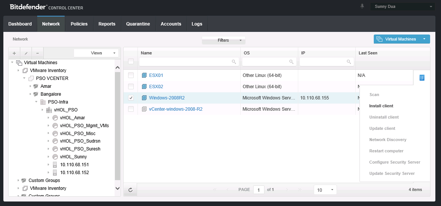
Task: Click the notification bell icon
Action: 362,6
